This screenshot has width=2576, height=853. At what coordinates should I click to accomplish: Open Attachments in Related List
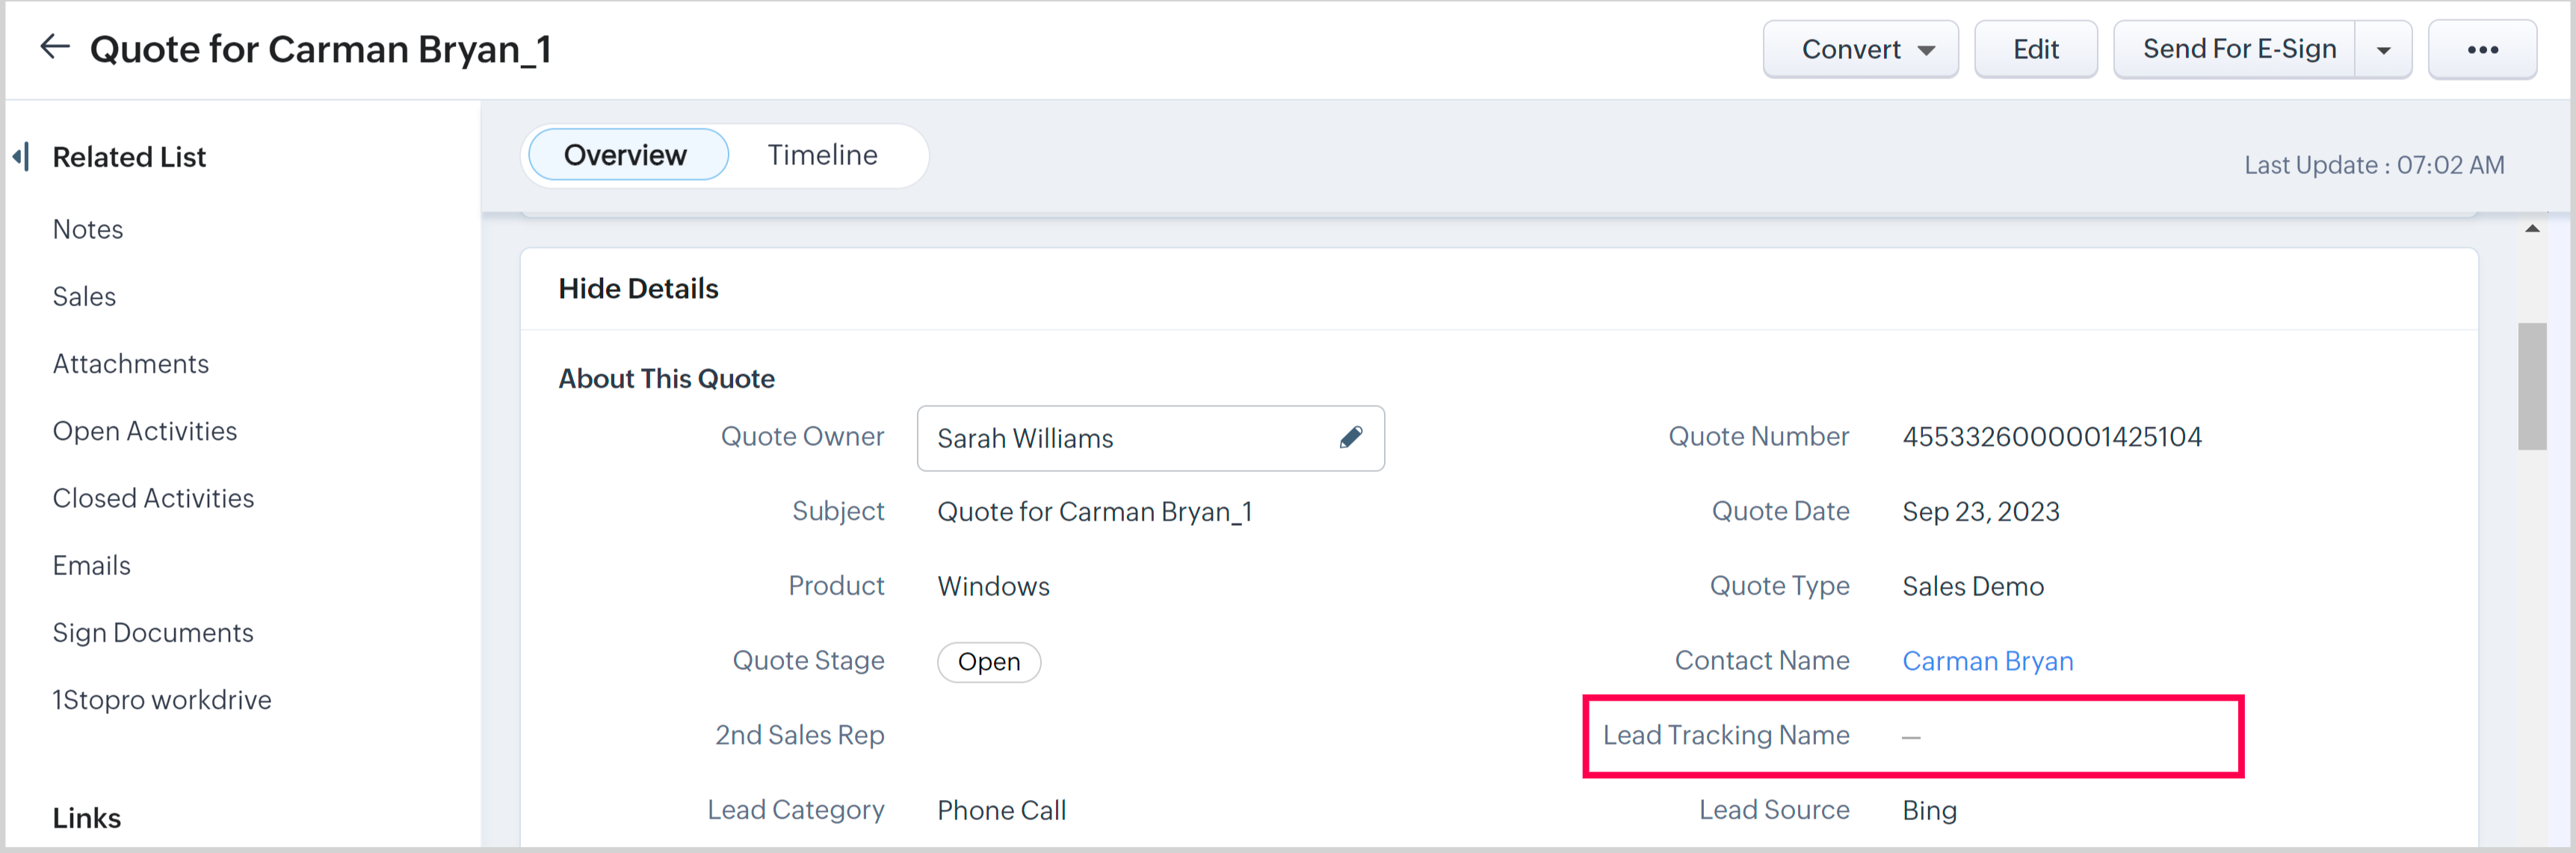(x=131, y=364)
